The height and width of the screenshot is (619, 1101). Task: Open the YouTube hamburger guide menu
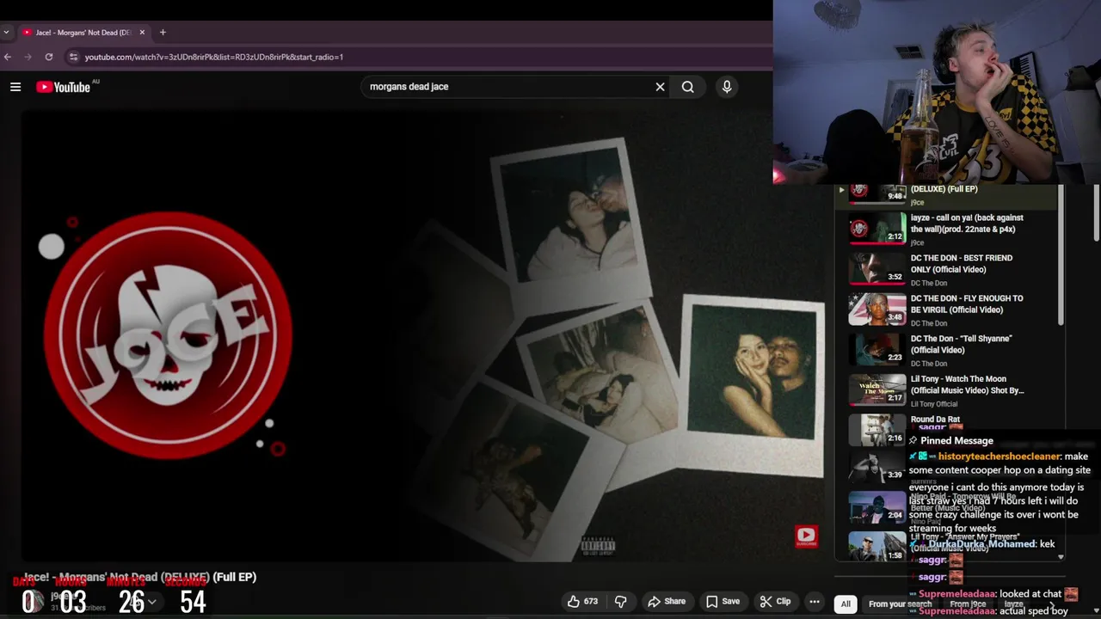click(x=15, y=87)
